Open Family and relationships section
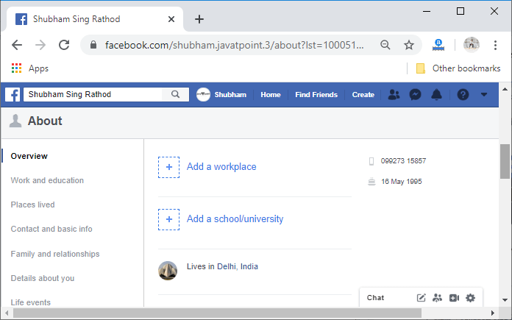512x320 pixels. pos(55,254)
